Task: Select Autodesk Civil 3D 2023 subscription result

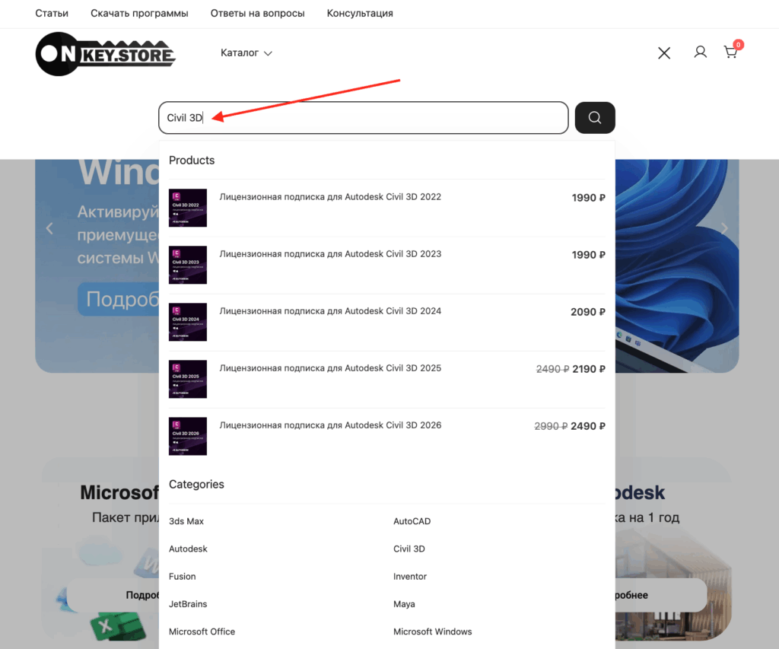Action: (x=330, y=254)
